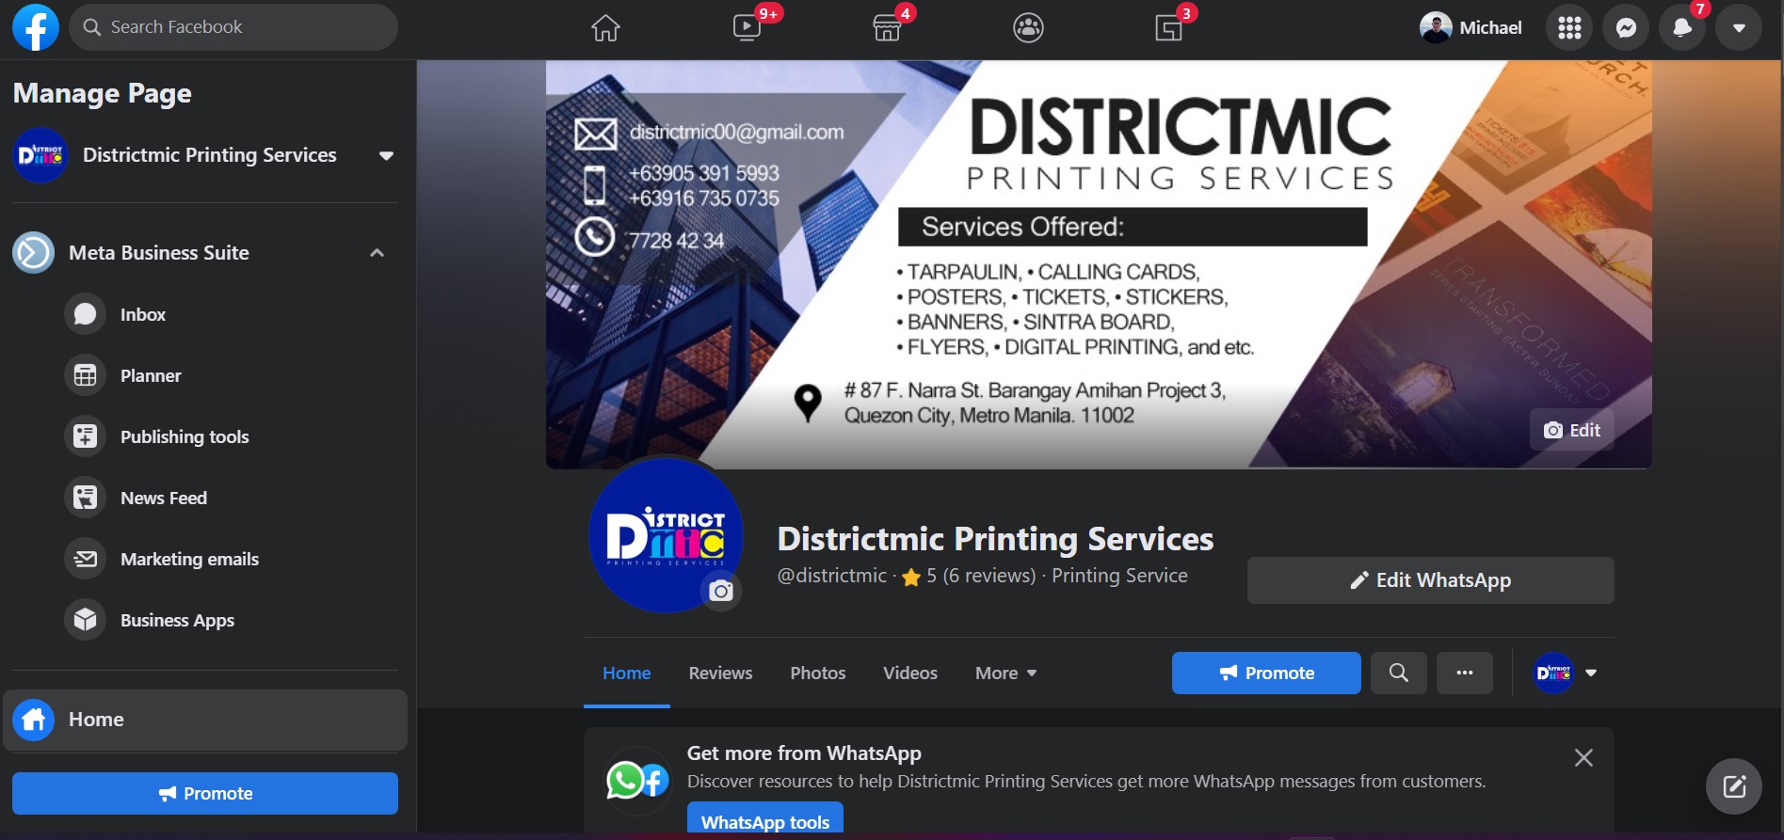Open the page switcher for Districtmic Printing Services
Image resolution: width=1784 pixels, height=840 pixels.
coord(204,155)
